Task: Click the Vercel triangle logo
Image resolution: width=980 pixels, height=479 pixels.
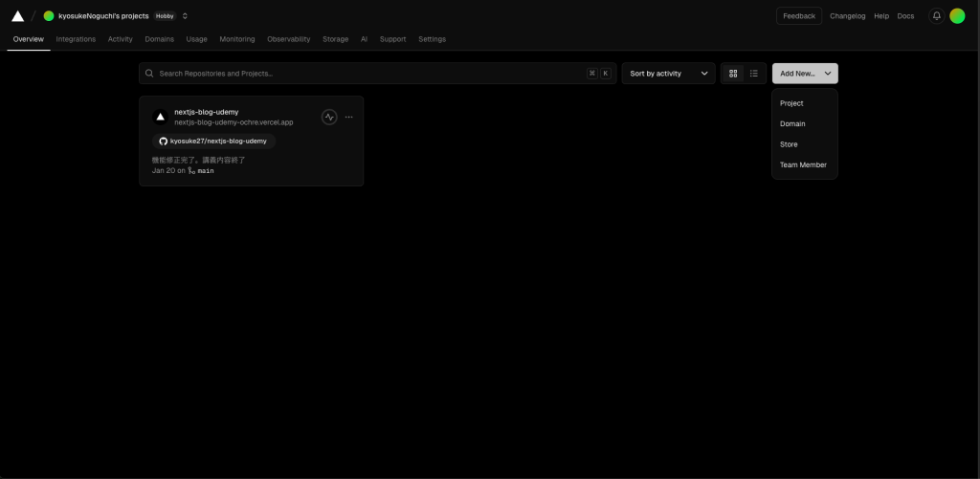Action: 17,16
